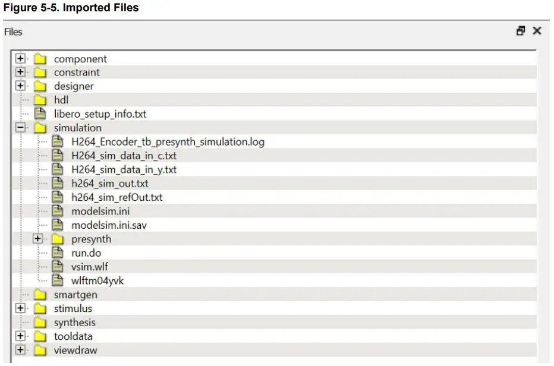Click the vsim.wlf file icon

pos(57,267)
